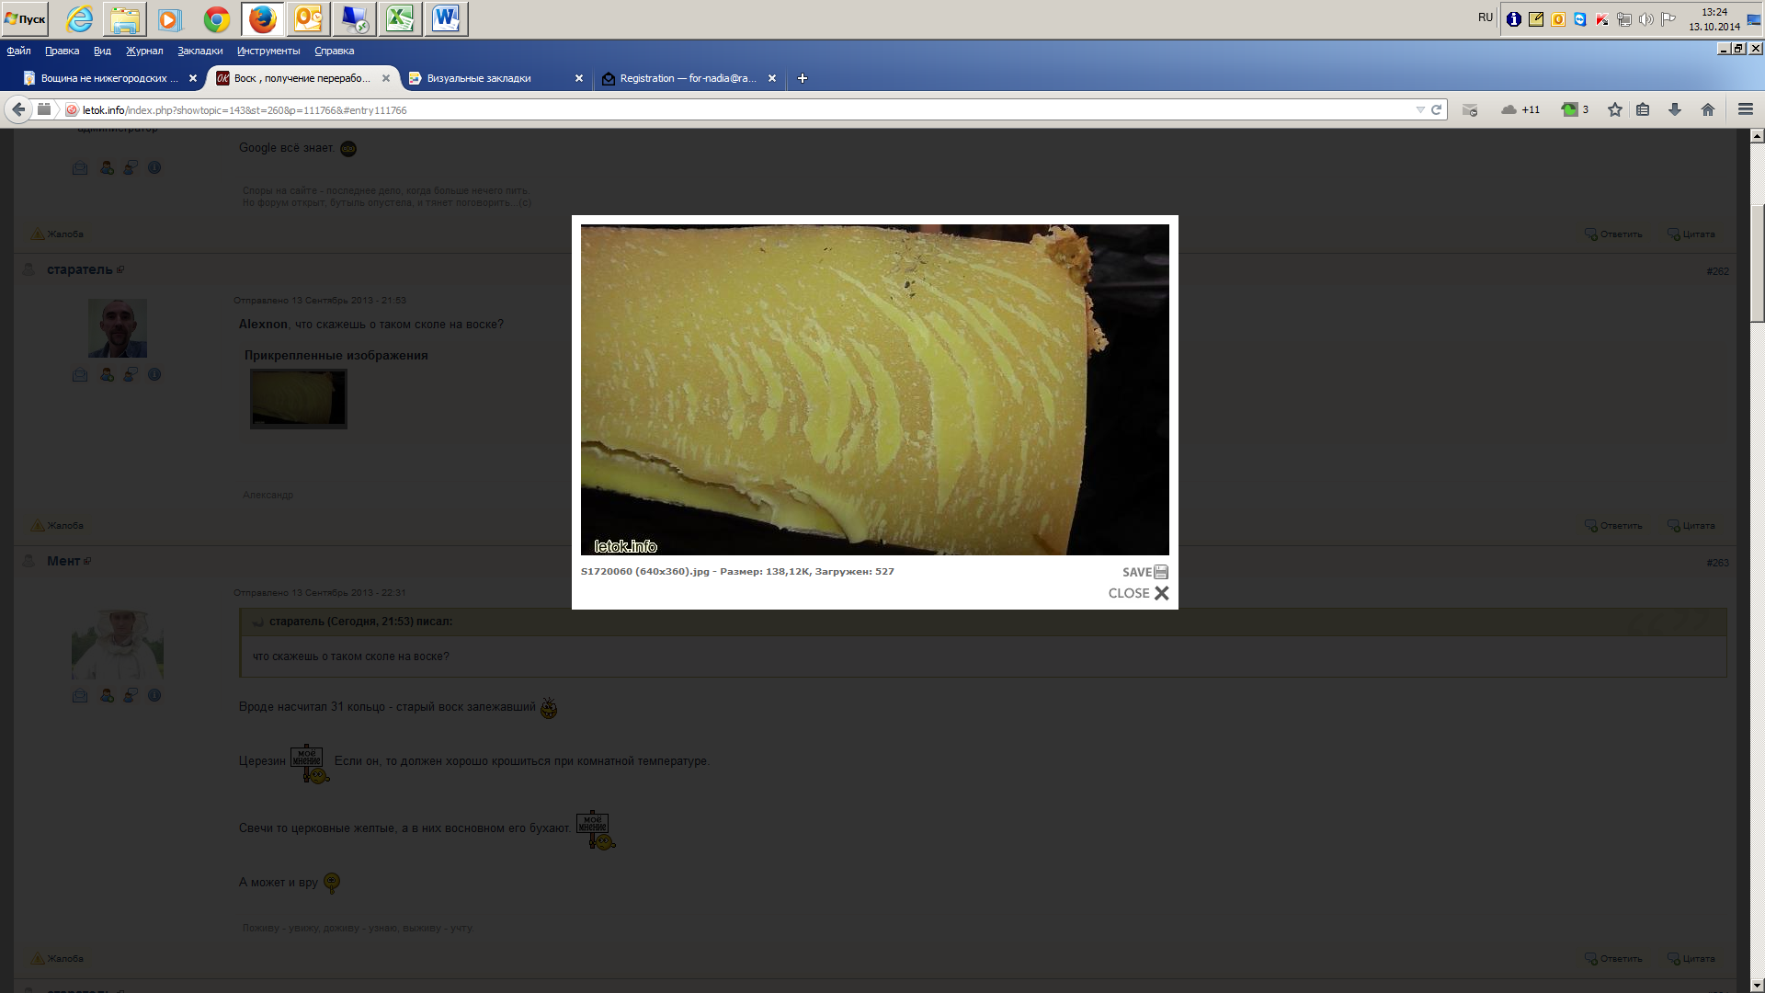
Task: Launch Google Chrome from the taskbar
Action: 217,18
